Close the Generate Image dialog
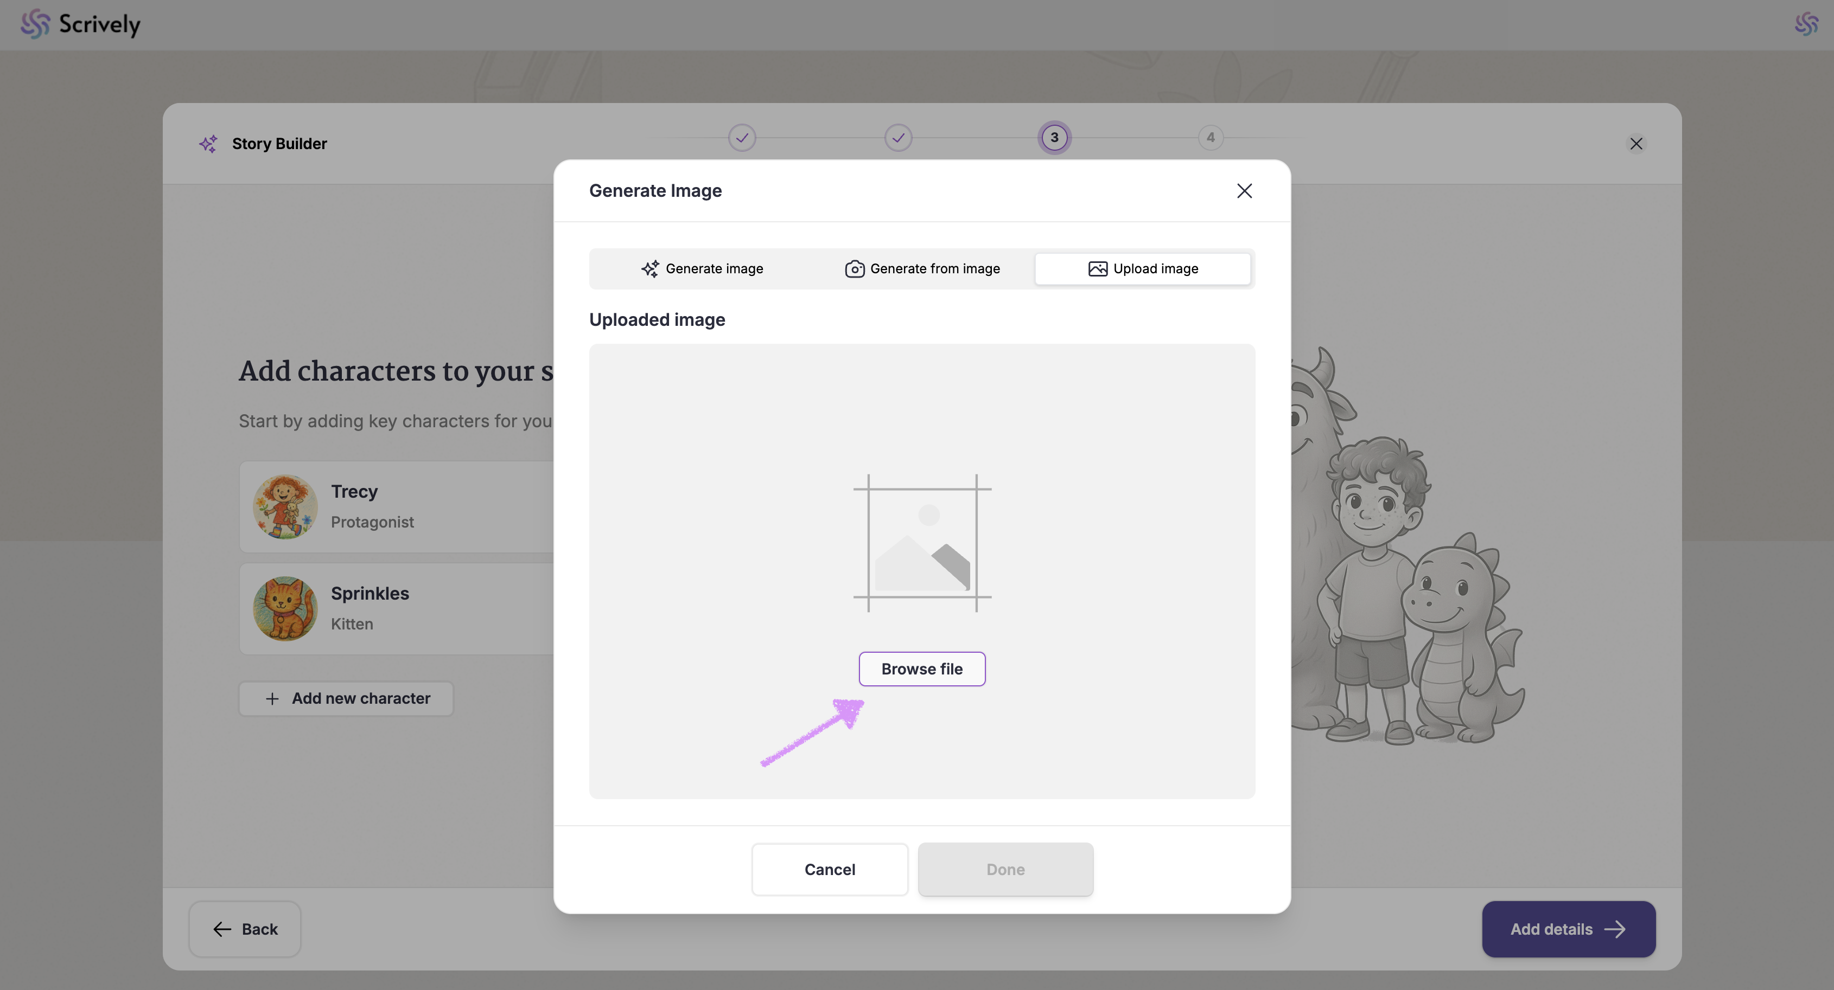Screen dimensions: 1834x990 coord(1244,191)
